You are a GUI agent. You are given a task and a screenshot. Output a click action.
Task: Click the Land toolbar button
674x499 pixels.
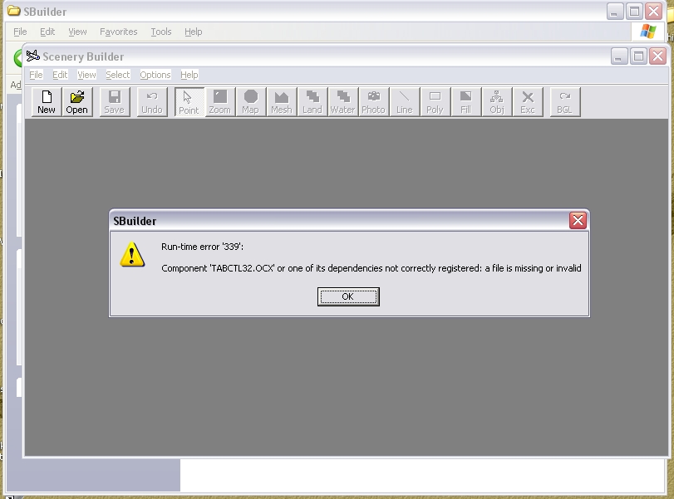click(x=312, y=102)
